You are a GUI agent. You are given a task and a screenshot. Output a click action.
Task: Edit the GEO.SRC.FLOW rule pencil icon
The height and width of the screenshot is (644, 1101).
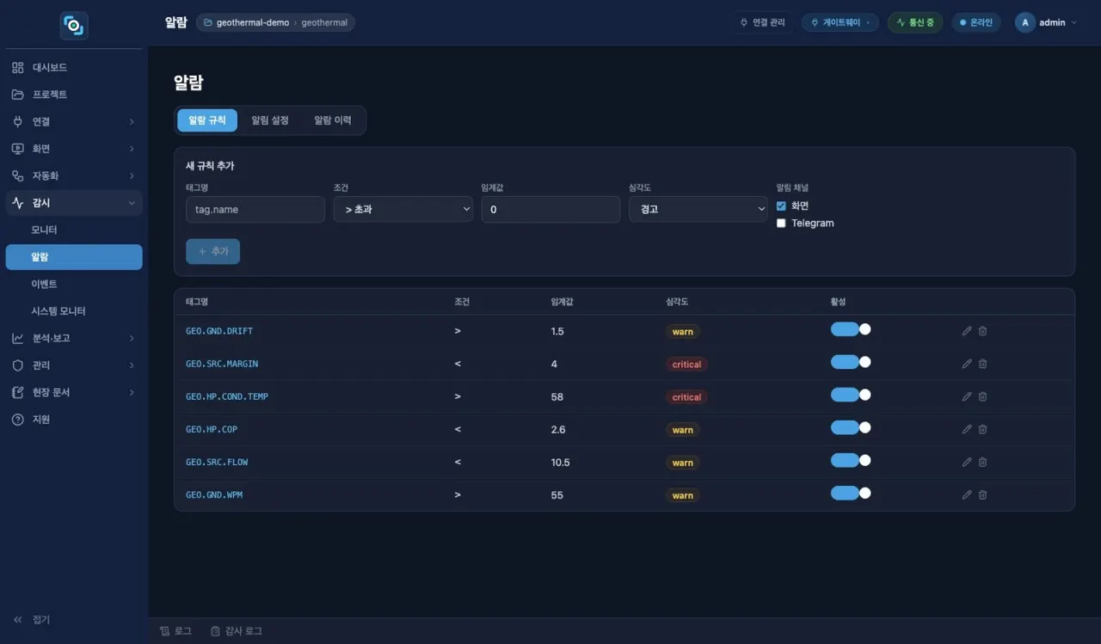pyautogui.click(x=967, y=462)
